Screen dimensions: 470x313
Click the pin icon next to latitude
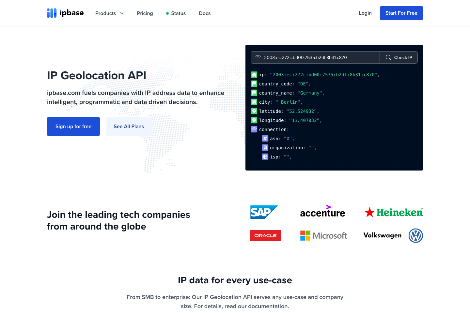(x=254, y=111)
